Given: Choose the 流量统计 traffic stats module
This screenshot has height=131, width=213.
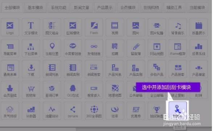Looking at the screenshot, I should pyautogui.click(x=52, y=111).
